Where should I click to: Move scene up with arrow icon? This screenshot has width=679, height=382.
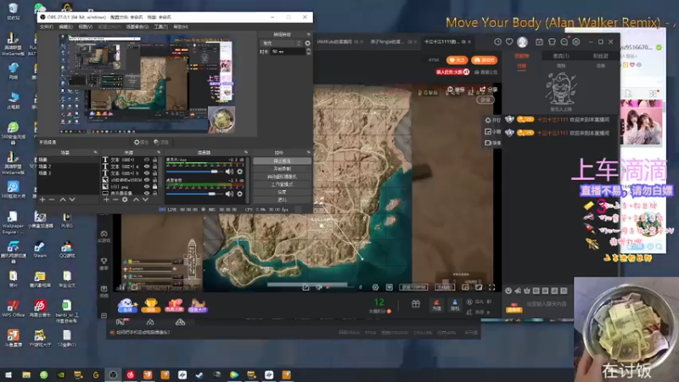62,199
